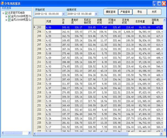Click cell 237.70 in row J24
The width and height of the screenshot is (167, 138).
(128, 118)
